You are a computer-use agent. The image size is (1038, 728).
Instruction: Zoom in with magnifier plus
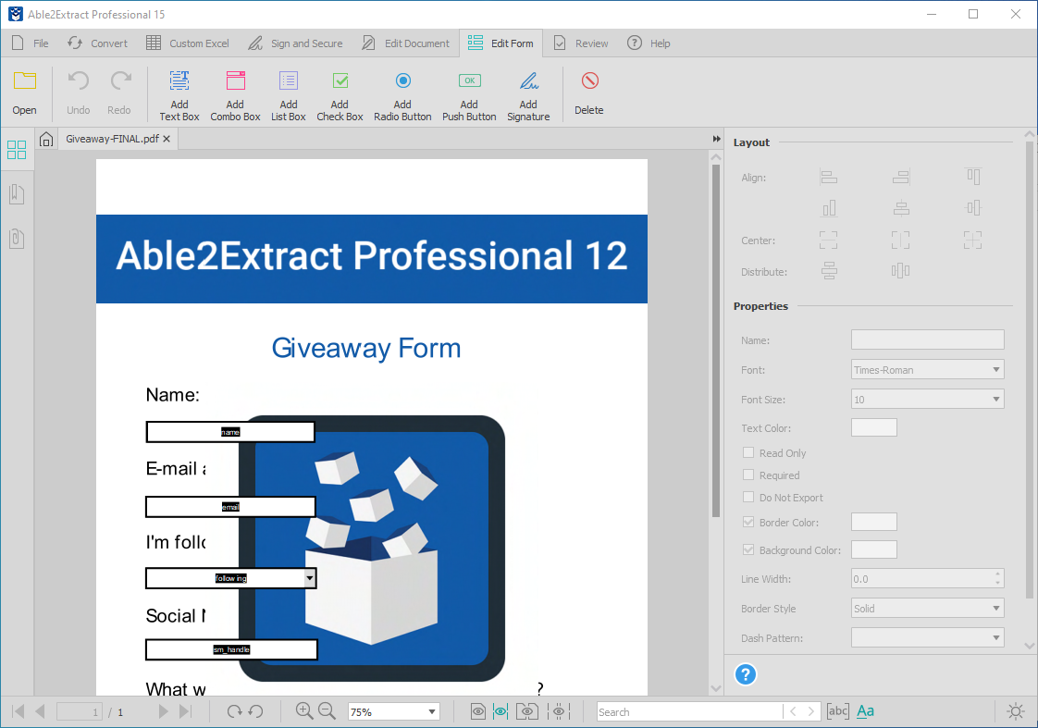pos(304,710)
